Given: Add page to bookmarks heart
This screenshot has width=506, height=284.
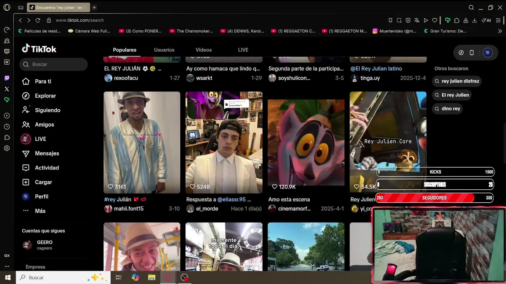Looking at the screenshot, I should pyautogui.click(x=435, y=21).
